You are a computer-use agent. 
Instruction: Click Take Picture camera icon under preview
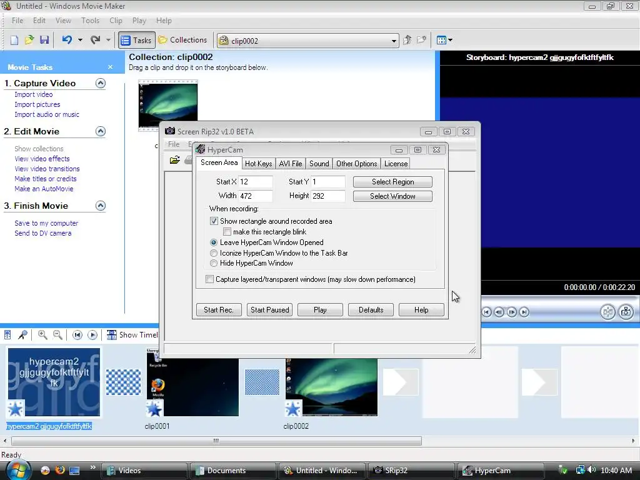click(626, 312)
